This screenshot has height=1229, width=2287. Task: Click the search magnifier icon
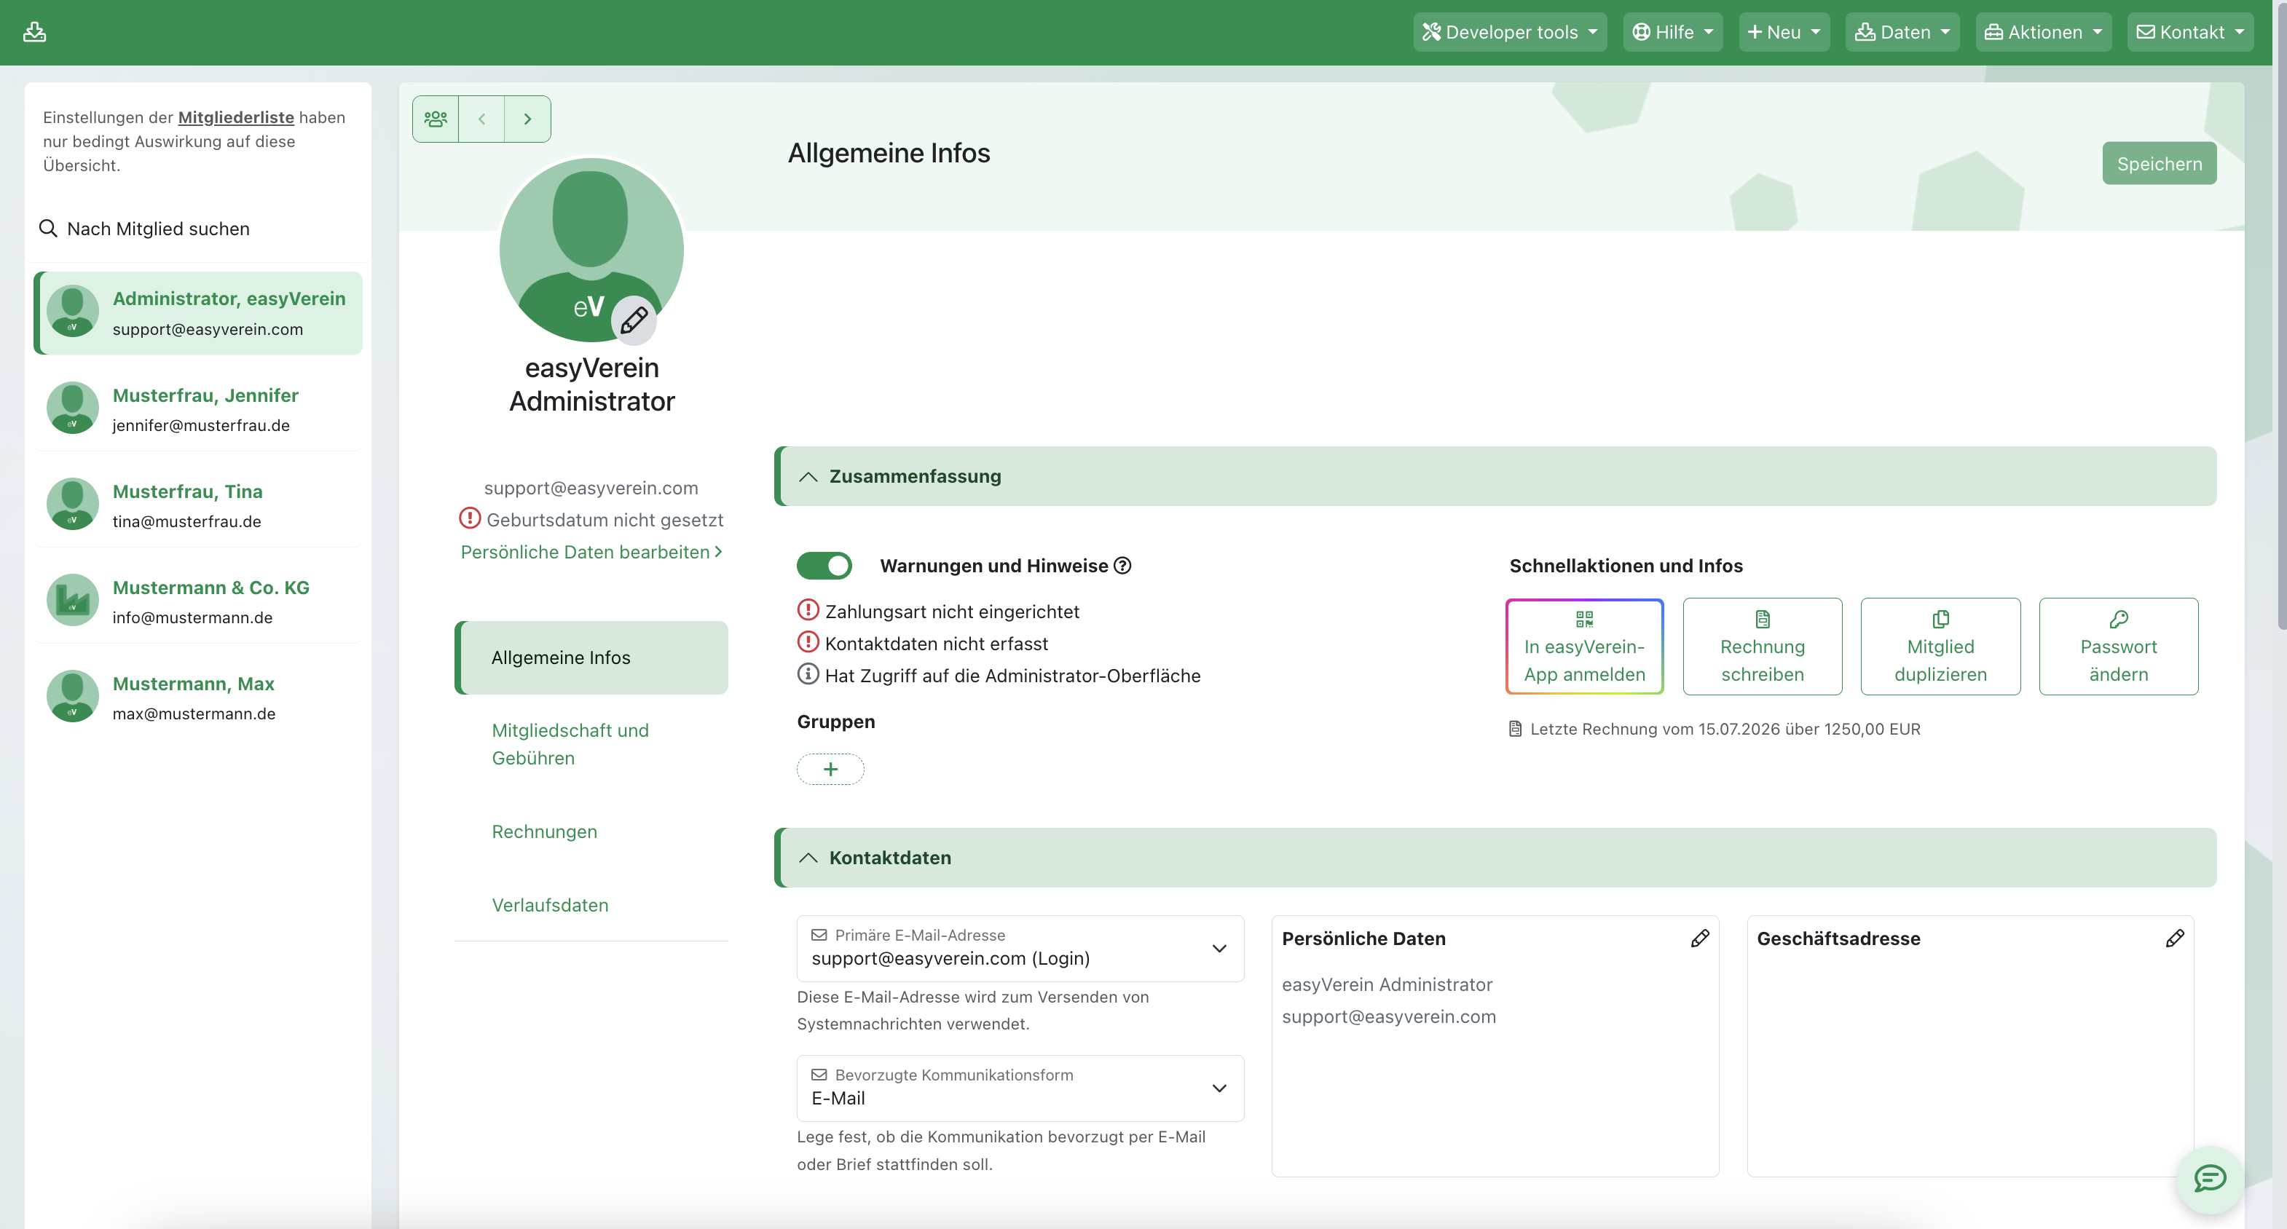click(48, 229)
